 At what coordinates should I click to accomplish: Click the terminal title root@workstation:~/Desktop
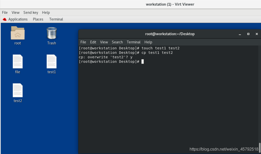point(170,34)
